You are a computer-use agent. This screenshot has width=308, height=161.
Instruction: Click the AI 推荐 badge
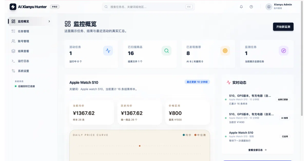[x=285, y=118]
